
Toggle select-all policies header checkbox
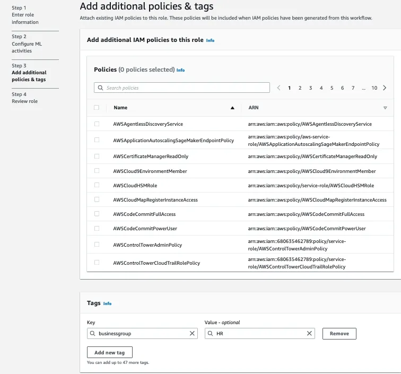(97, 108)
